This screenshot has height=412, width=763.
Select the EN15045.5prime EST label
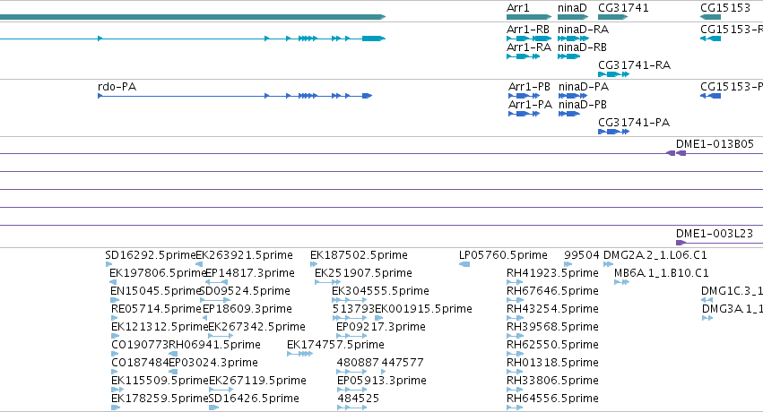pyautogui.click(x=155, y=291)
